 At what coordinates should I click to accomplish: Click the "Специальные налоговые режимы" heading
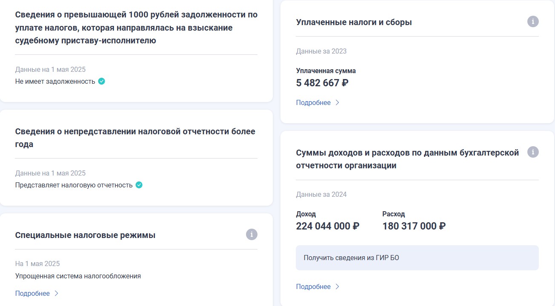coord(85,235)
